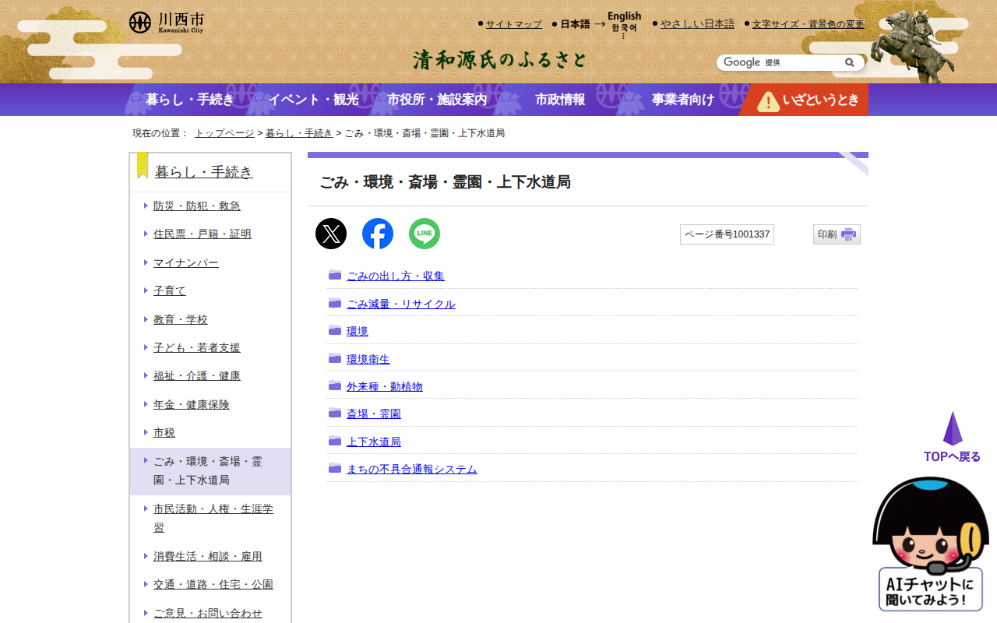Share via the LINE icon
997x623 pixels.
pos(425,234)
